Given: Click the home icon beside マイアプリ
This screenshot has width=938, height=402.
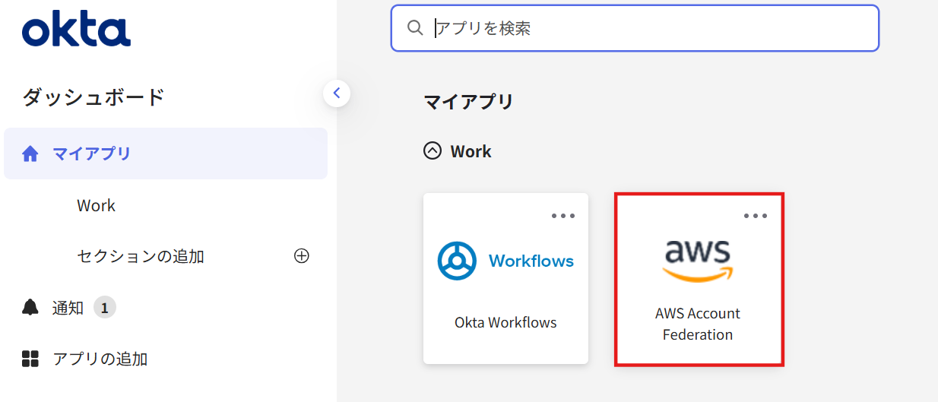Looking at the screenshot, I should [x=30, y=154].
